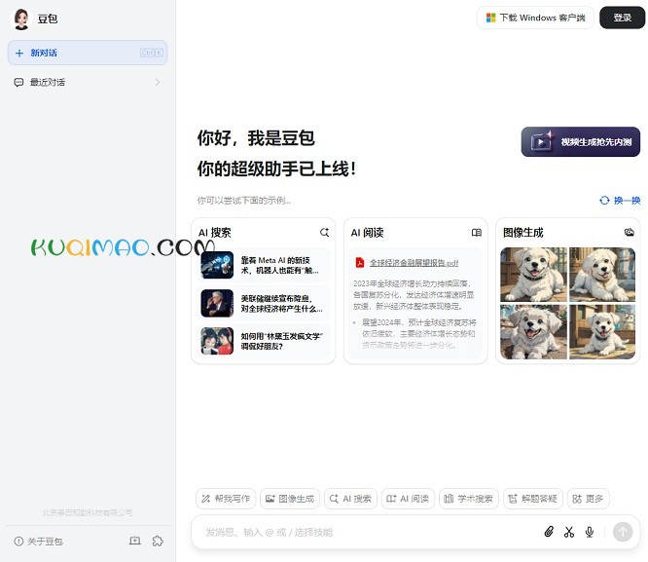Click the Meta AI news thumbnail
The image size is (648, 562).
tap(217, 265)
